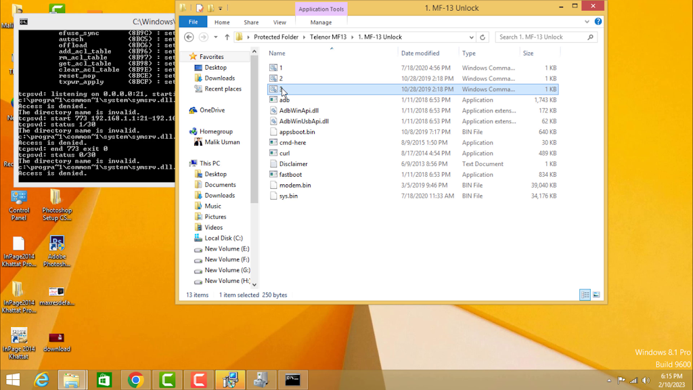Image resolution: width=693 pixels, height=390 pixels.
Task: Open download file icon on desktop
Action: [57, 343]
